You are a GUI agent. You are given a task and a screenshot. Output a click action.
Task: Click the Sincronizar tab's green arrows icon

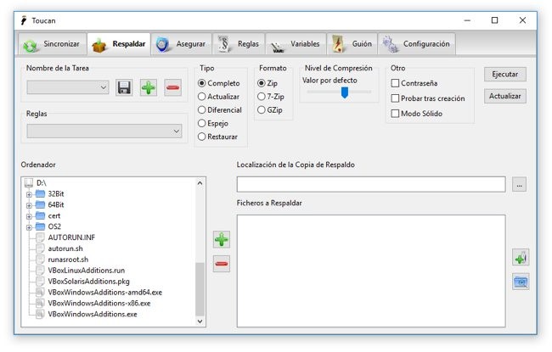click(x=31, y=45)
